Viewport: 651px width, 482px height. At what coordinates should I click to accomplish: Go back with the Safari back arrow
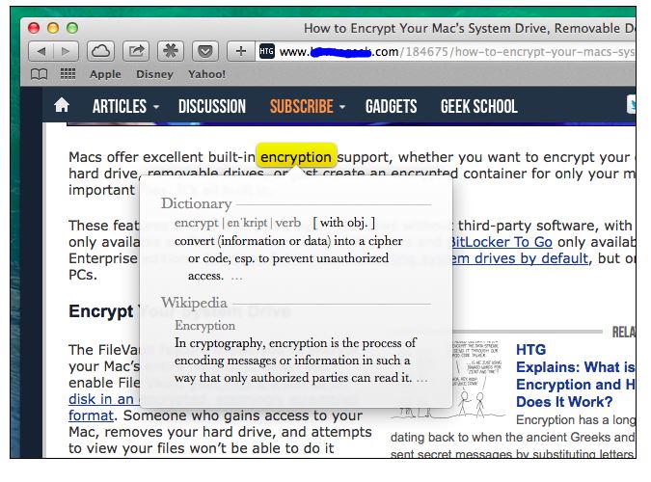pos(41,51)
